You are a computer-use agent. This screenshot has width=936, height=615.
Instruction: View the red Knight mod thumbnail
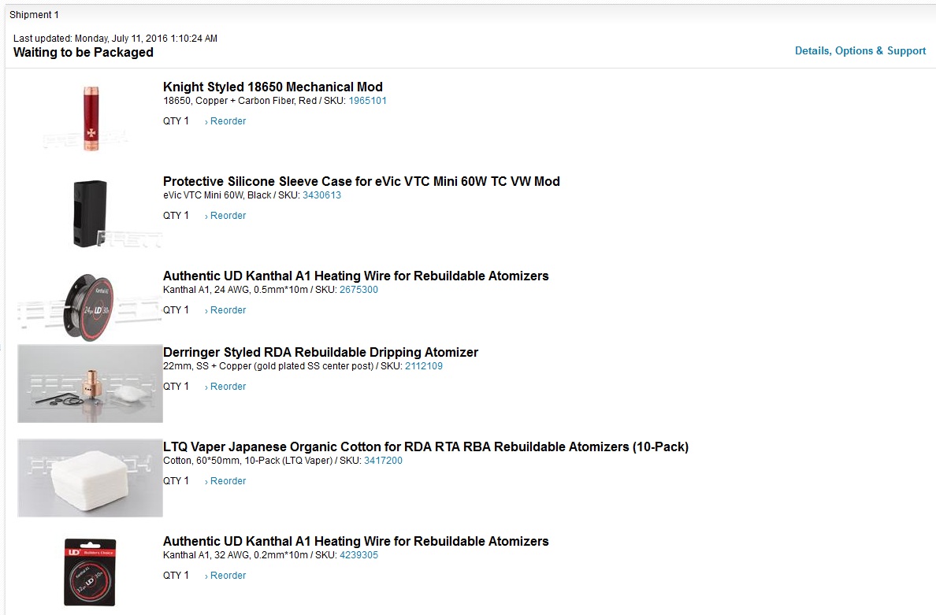pos(91,117)
